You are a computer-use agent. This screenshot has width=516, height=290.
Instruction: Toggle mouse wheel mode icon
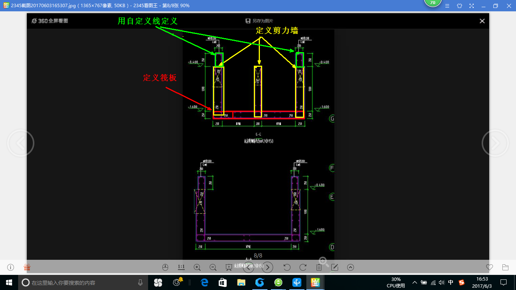(165, 267)
